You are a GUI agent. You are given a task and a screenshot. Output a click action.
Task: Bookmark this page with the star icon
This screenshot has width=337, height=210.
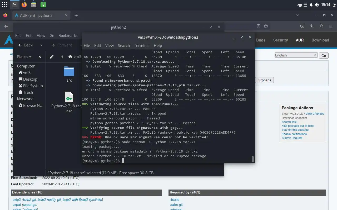(x=266, y=26)
